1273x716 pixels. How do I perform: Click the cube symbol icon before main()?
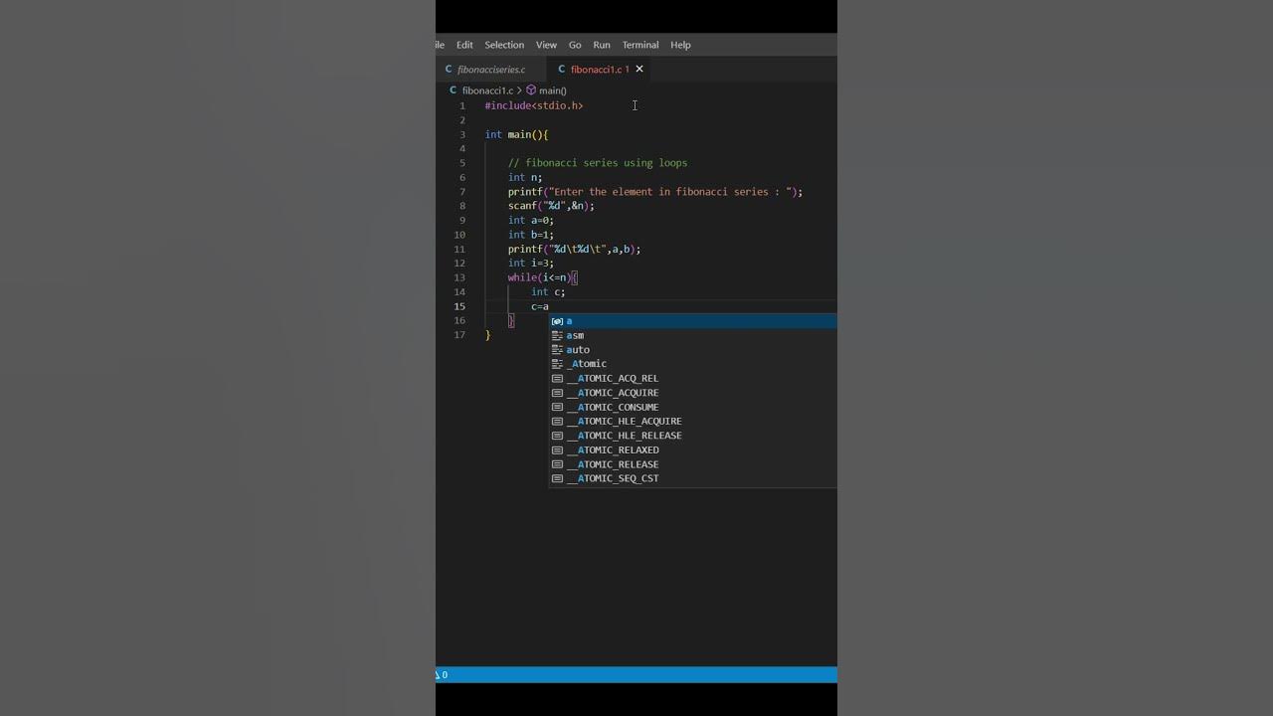point(531,90)
